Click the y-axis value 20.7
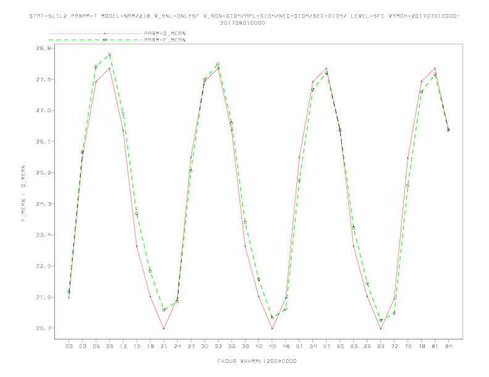Viewport: 489px width, 377px height. pyautogui.click(x=43, y=328)
